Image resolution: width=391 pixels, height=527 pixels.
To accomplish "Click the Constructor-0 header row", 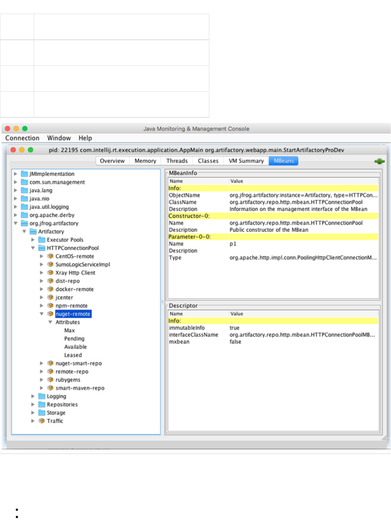I will tap(273, 216).
